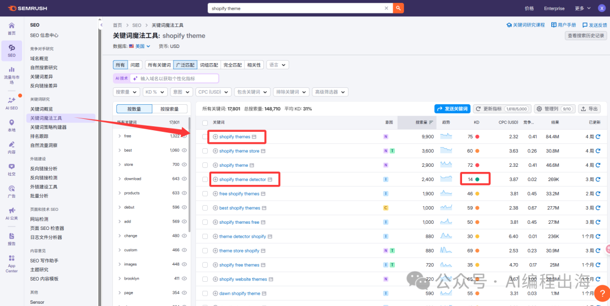Add shopify themes keyword via plus icon
This screenshot has height=306, width=610.
(x=215, y=137)
